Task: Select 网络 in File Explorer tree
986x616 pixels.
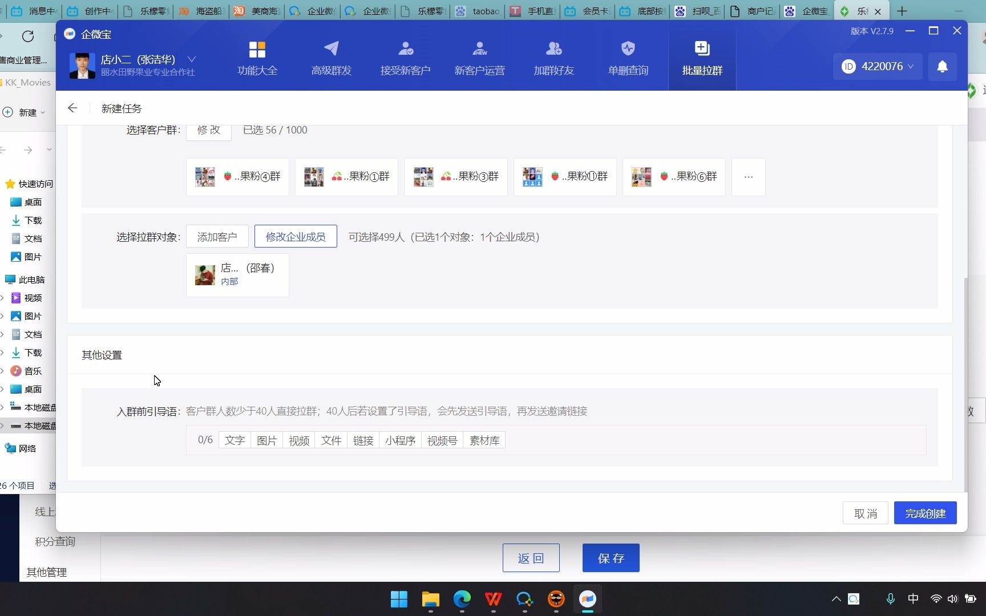Action: [x=21, y=448]
